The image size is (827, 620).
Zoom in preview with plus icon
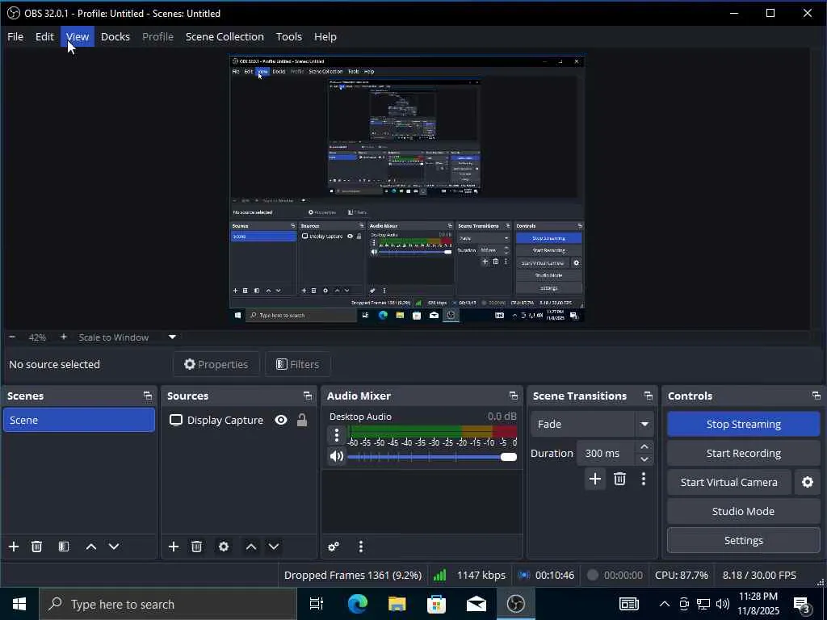tap(63, 337)
